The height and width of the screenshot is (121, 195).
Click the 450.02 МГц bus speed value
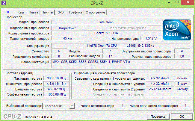(56, 89)
